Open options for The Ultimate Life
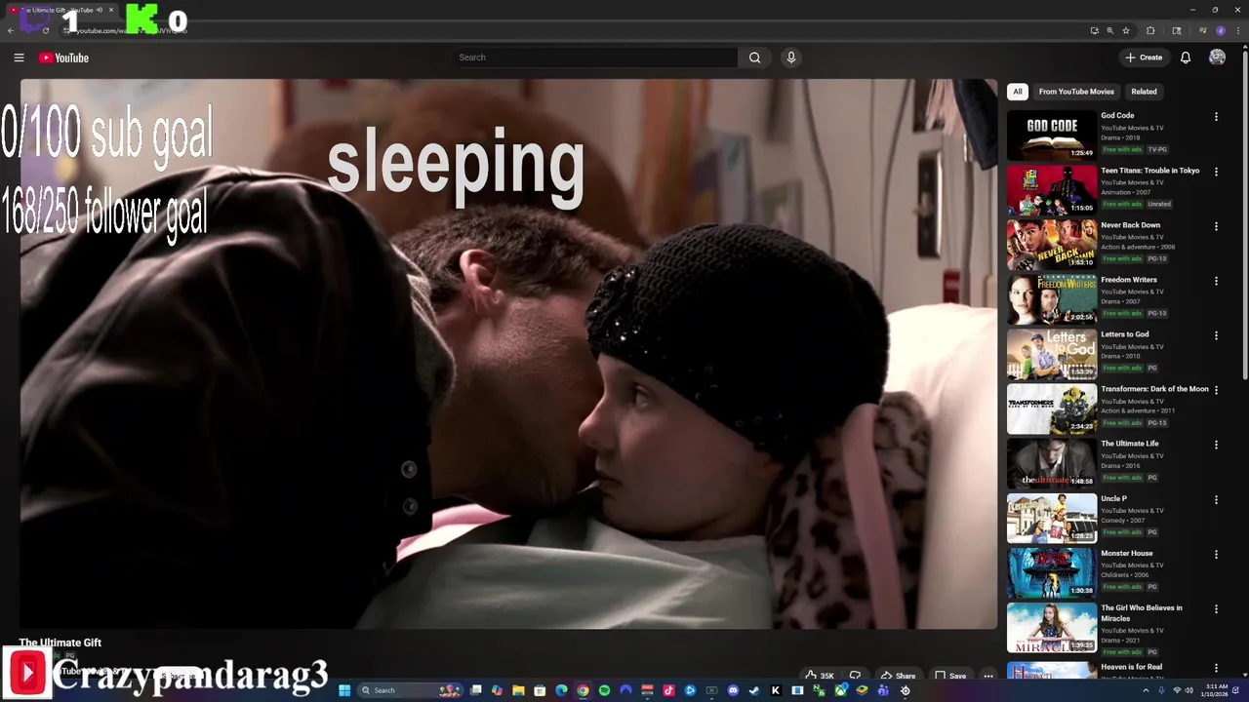The image size is (1249, 702). coord(1216,445)
